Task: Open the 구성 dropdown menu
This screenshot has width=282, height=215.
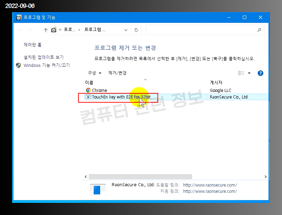Action: [94, 73]
